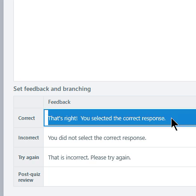Select the Incorrect row label
The height and width of the screenshot is (196, 196).
(x=29, y=138)
